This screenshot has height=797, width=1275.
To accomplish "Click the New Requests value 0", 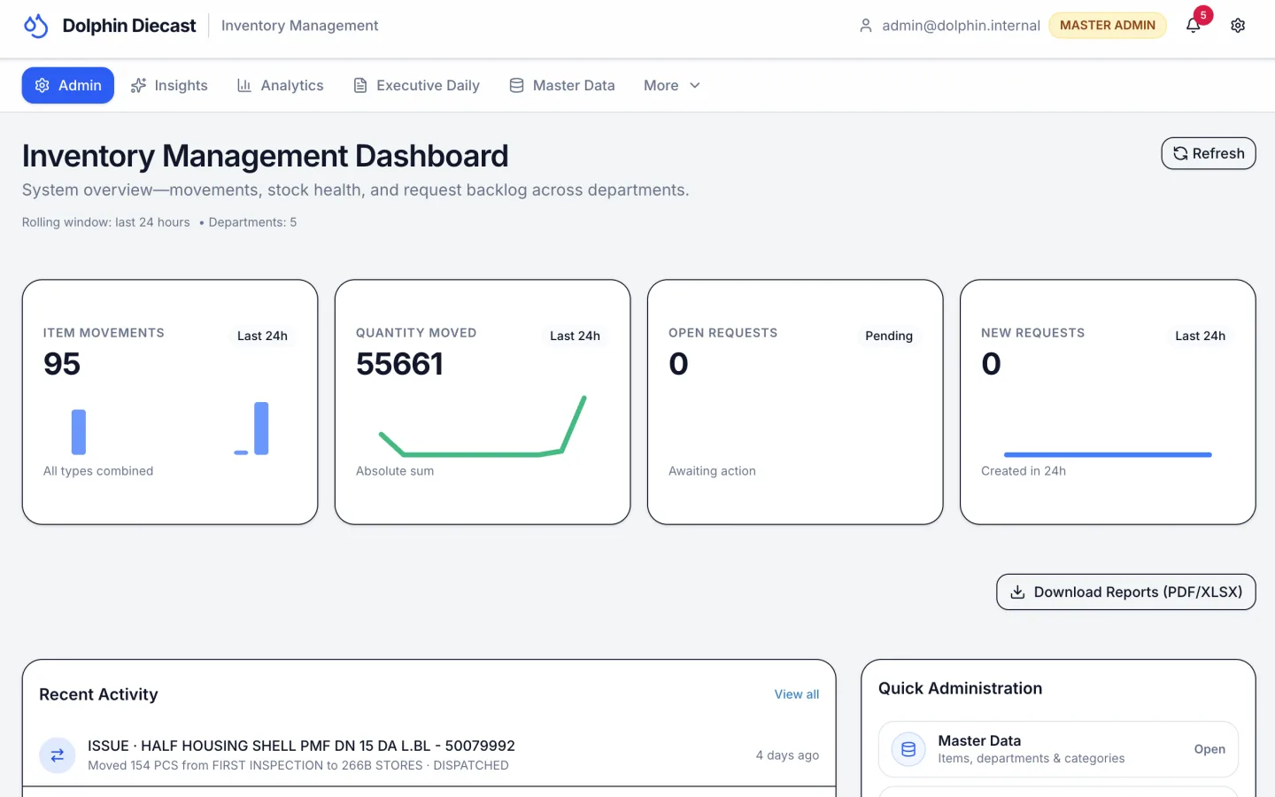I will point(991,364).
